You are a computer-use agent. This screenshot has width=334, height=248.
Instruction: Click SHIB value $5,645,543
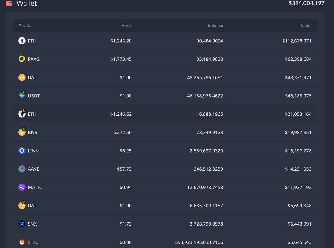pyautogui.click(x=300, y=242)
